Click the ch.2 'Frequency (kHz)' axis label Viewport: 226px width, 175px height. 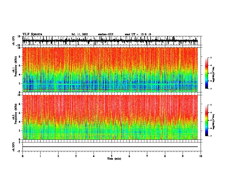(16, 114)
